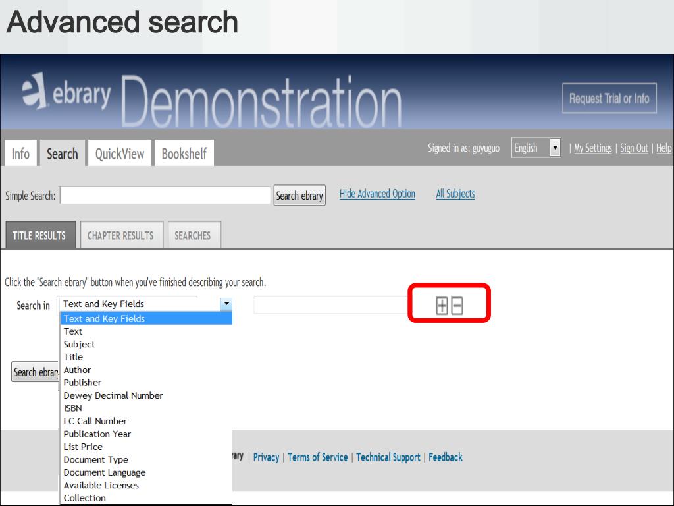
Task: Click the ebrary logo
Action: click(66, 92)
